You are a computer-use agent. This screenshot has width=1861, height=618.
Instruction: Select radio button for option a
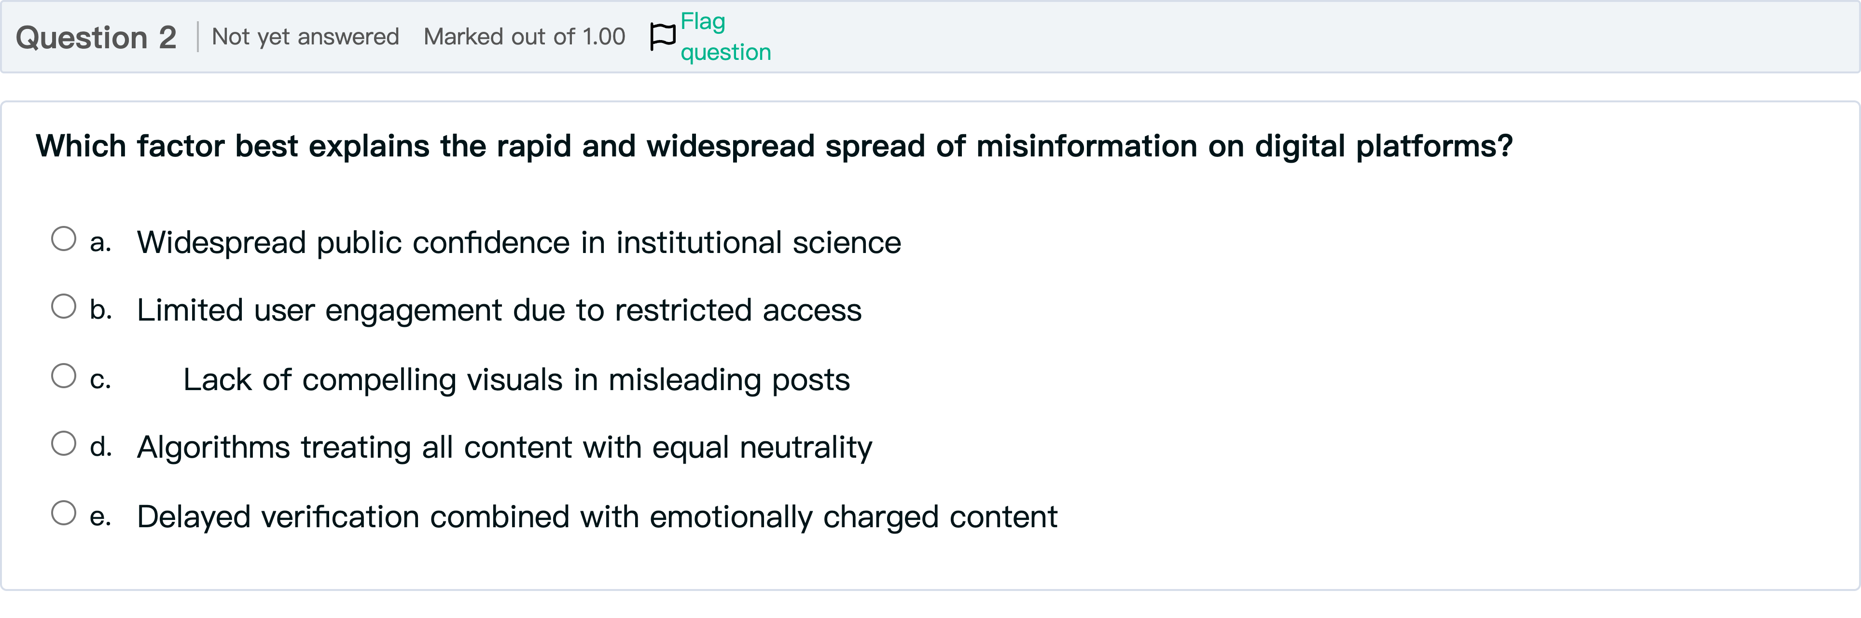click(64, 239)
